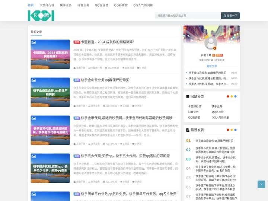
Task: Open QQ人气访问量 in the top navigation
Action: click(143, 5)
